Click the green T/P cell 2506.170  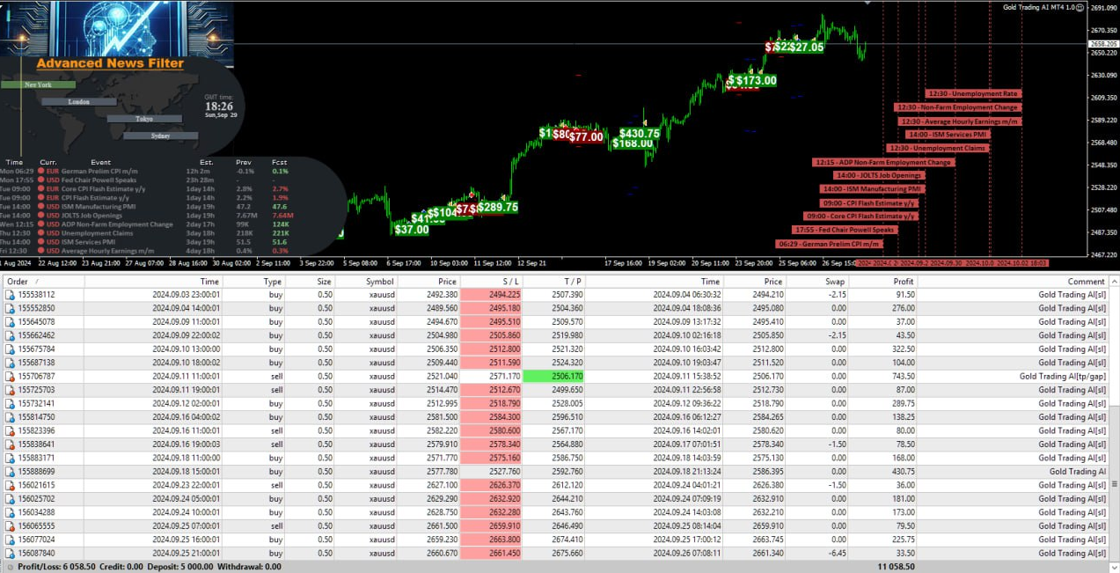tap(554, 376)
